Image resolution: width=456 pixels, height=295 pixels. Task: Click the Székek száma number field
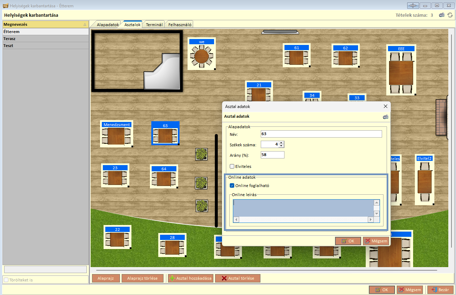click(x=270, y=144)
